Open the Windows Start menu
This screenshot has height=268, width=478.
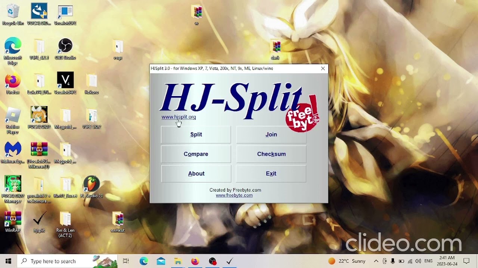8,261
